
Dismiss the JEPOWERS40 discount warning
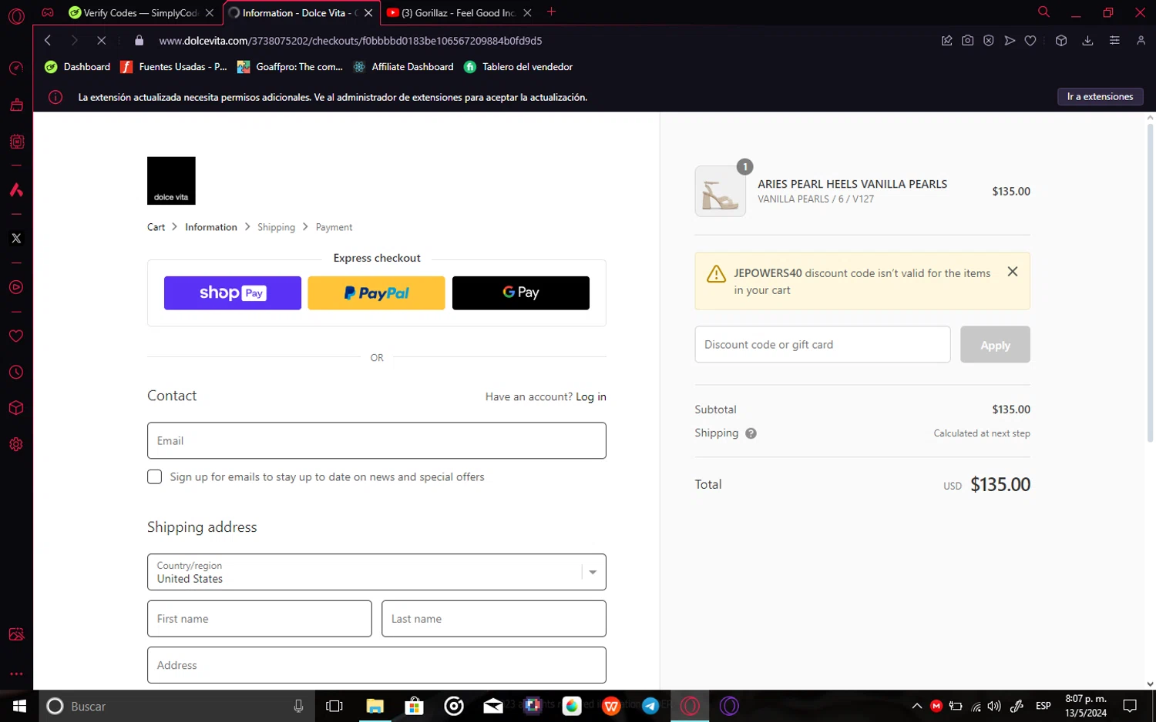pos(1013,272)
